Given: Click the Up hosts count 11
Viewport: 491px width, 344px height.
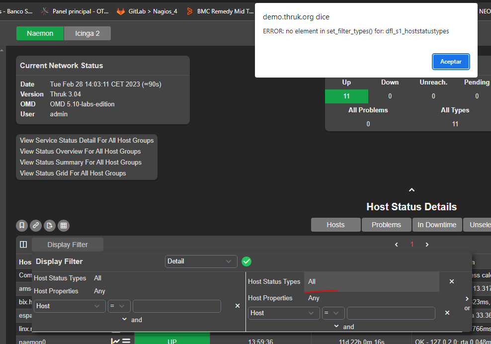Looking at the screenshot, I should [347, 96].
